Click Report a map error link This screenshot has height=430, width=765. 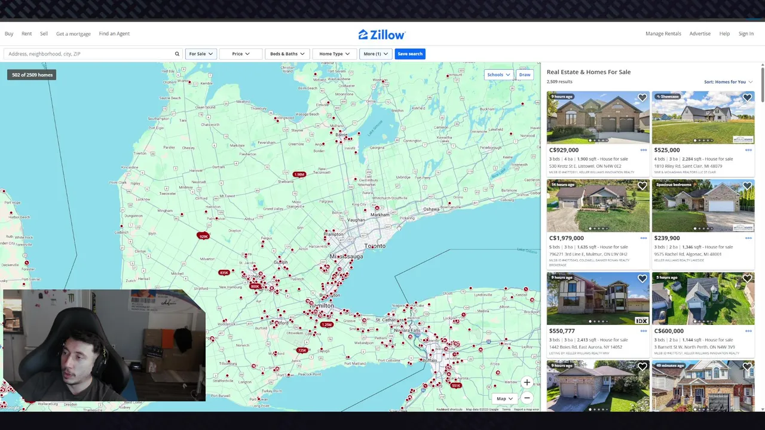pos(527,409)
